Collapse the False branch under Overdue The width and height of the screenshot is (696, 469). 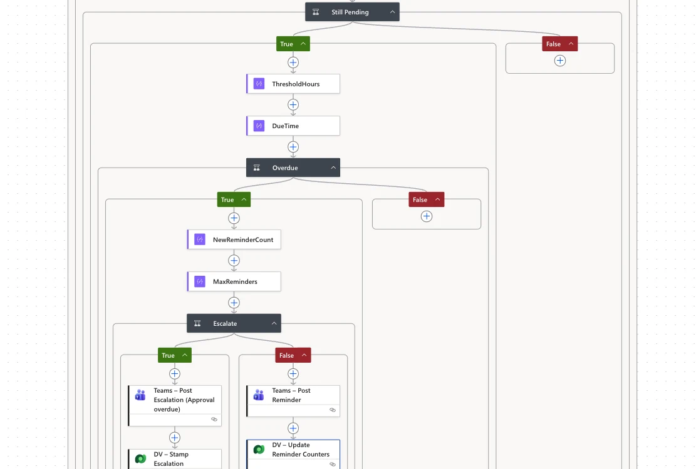click(x=437, y=199)
